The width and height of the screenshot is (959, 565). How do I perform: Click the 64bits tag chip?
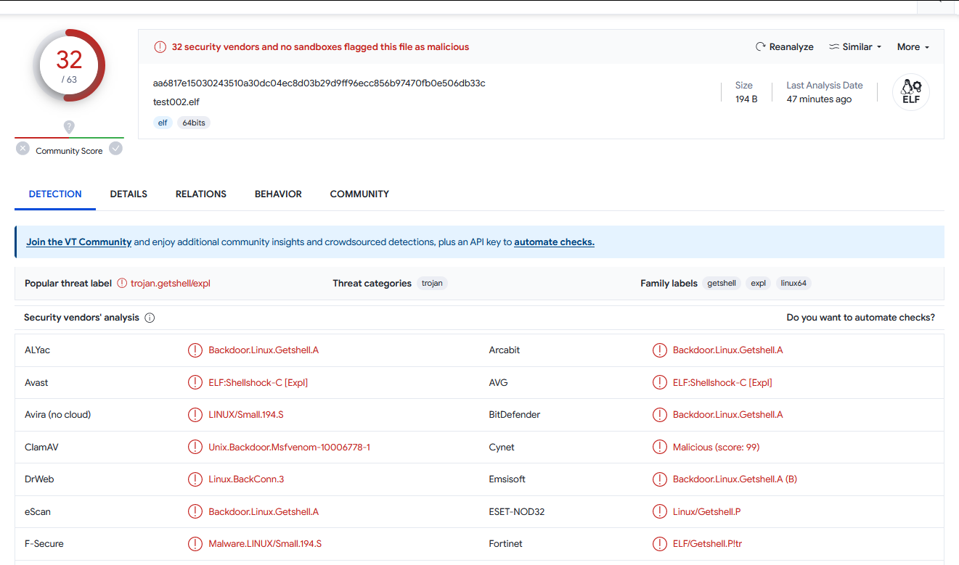(x=194, y=123)
